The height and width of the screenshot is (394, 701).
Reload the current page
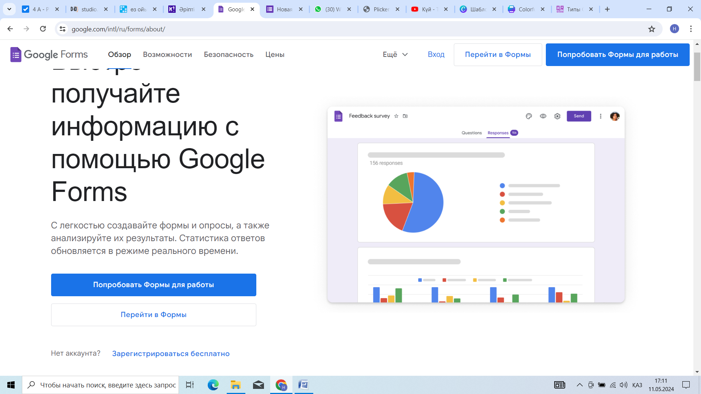(43, 29)
